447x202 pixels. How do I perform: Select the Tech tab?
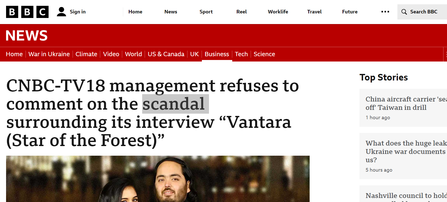pos(241,54)
